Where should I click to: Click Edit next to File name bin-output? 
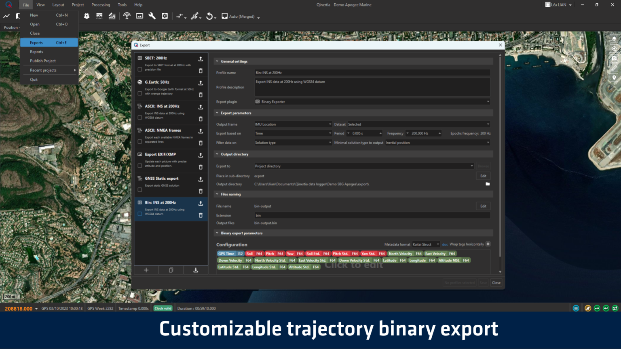click(x=483, y=206)
